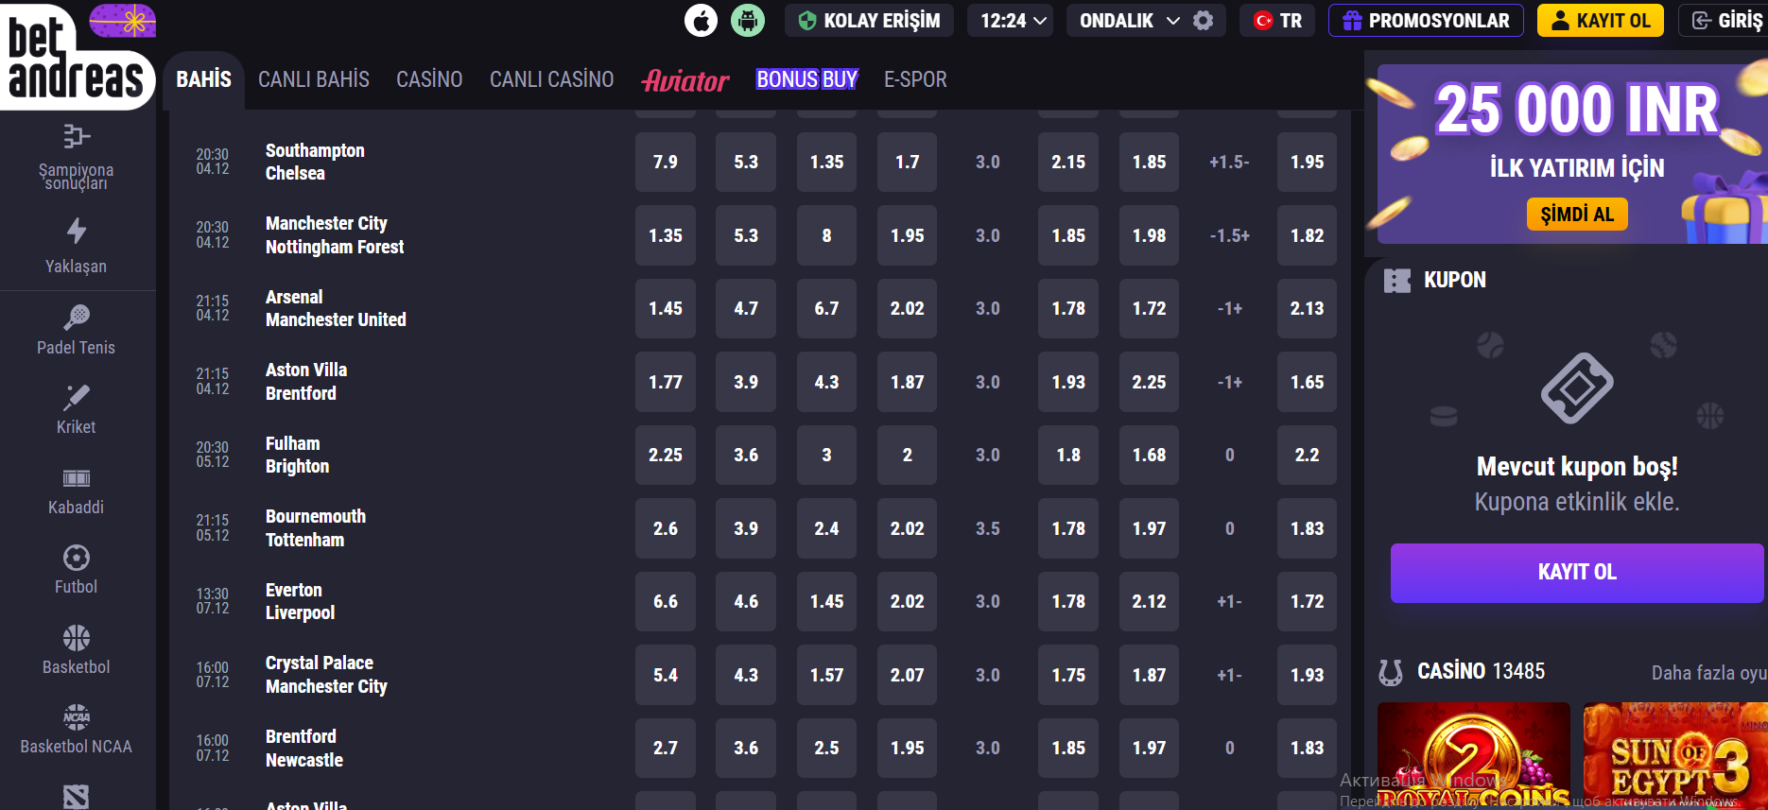Pick Arsenal–Manchester United draw odds 4.7
The height and width of the screenshot is (810, 1768).
(x=746, y=308)
